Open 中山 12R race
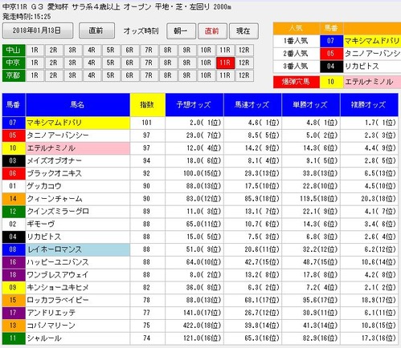 coord(244,51)
